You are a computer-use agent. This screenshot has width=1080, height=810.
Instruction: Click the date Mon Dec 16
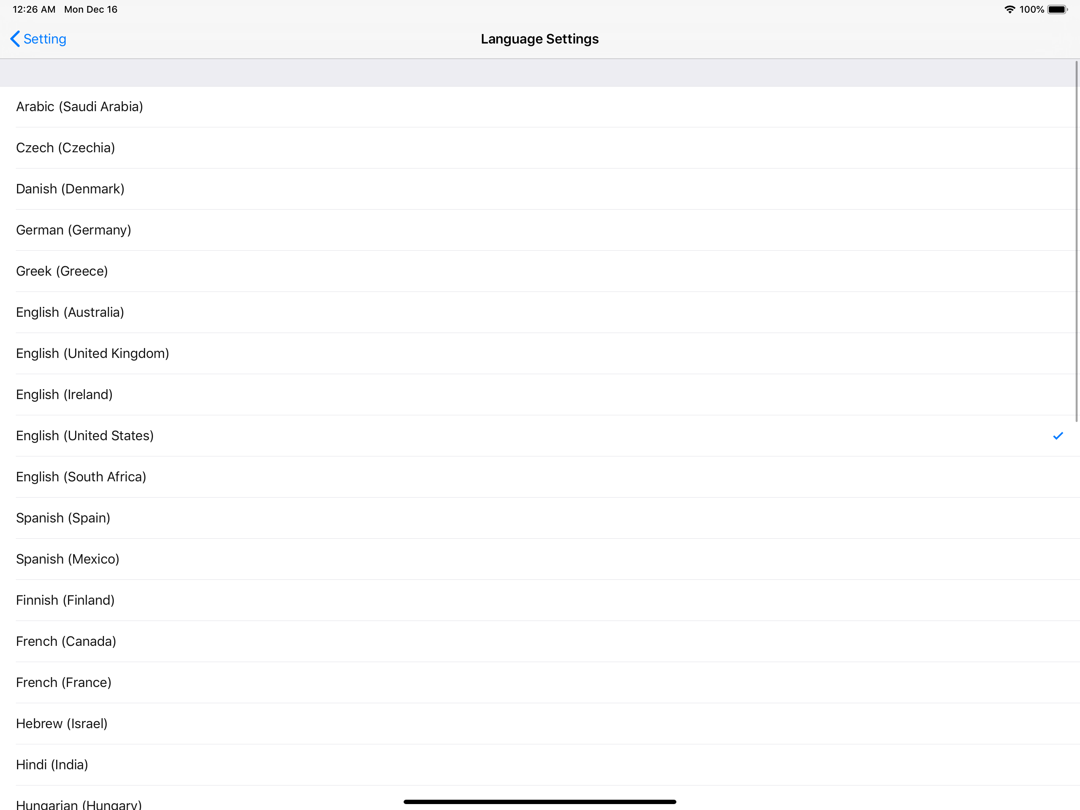(x=90, y=9)
